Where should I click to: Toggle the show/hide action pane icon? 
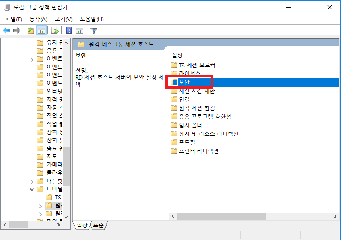[x=79, y=31]
